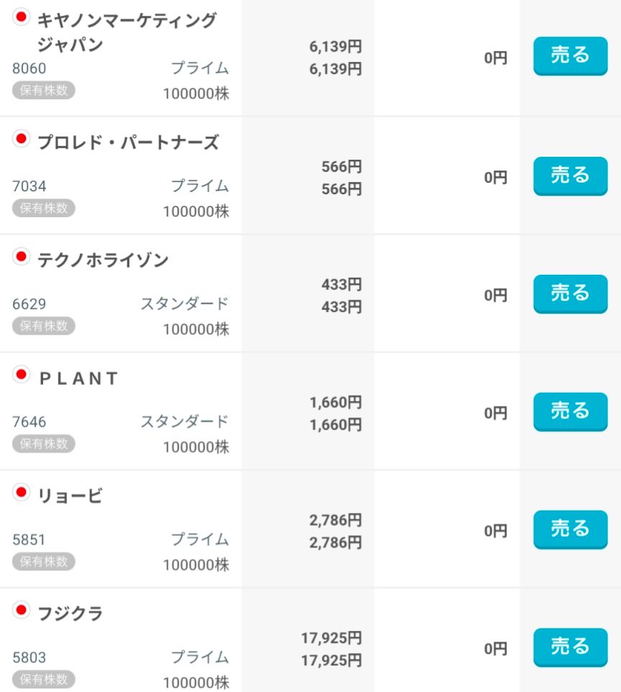This screenshot has height=692, width=621.
Task: Click the 保有株数 badge under code 8060
Action: point(43,90)
